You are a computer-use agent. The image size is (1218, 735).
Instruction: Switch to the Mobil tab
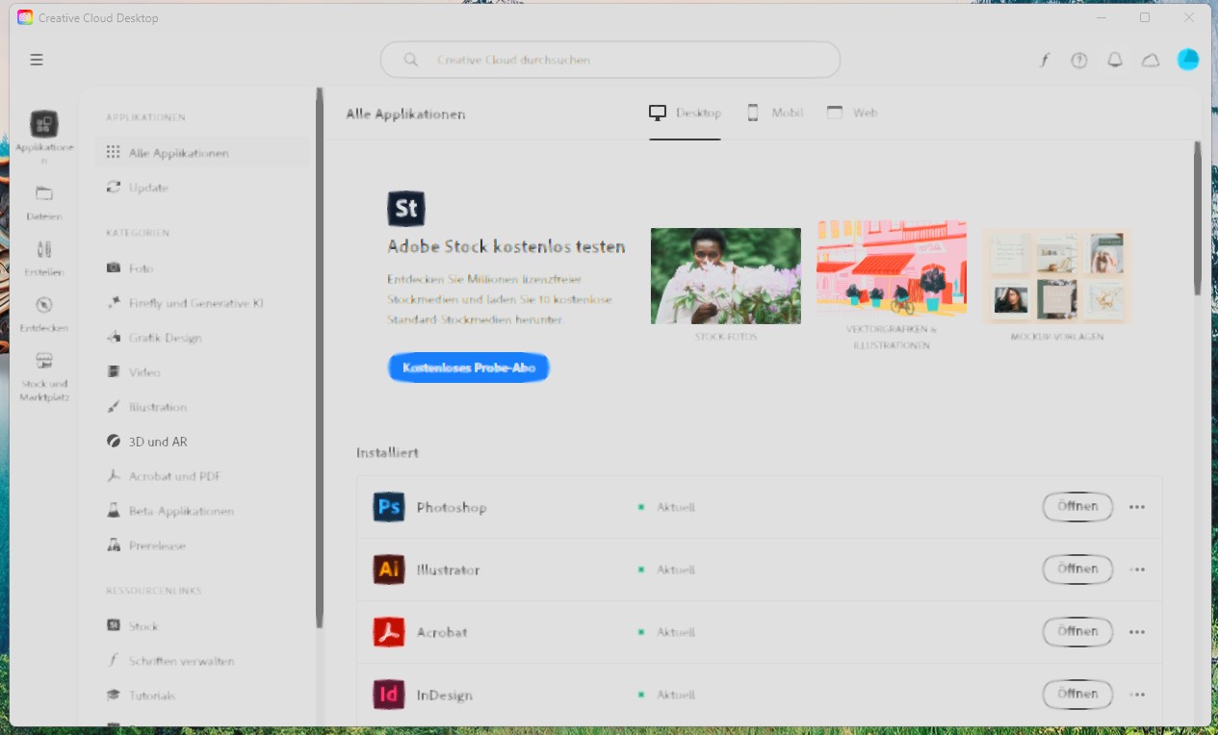[x=776, y=113]
